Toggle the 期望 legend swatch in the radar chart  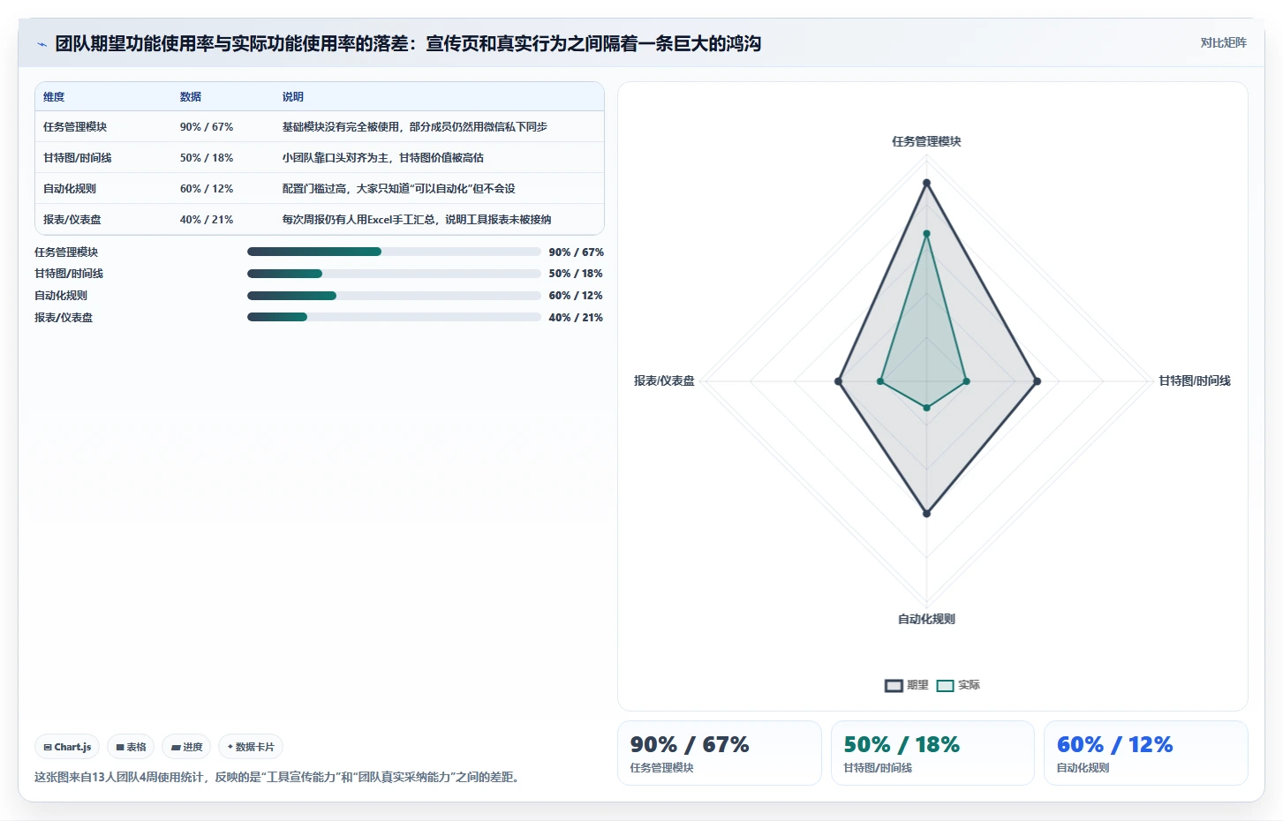point(894,686)
